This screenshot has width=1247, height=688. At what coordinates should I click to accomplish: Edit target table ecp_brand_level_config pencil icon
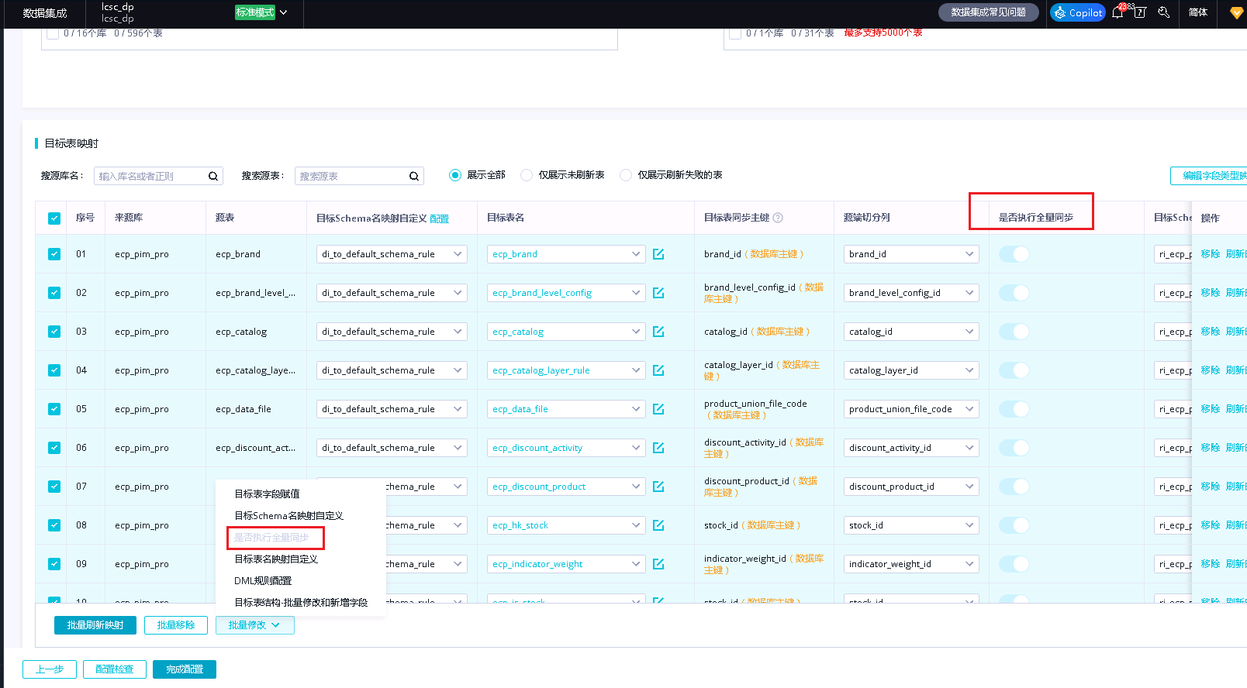(x=658, y=293)
